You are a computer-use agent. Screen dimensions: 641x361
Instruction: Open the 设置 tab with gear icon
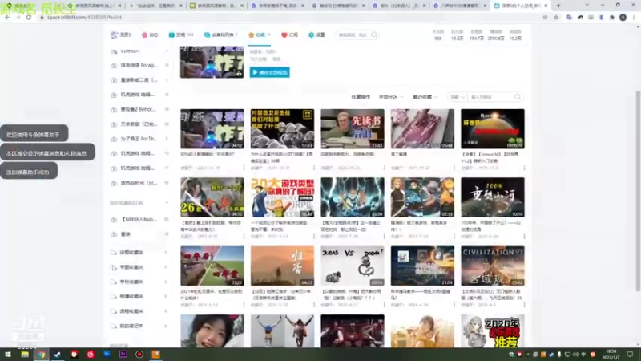[316, 34]
